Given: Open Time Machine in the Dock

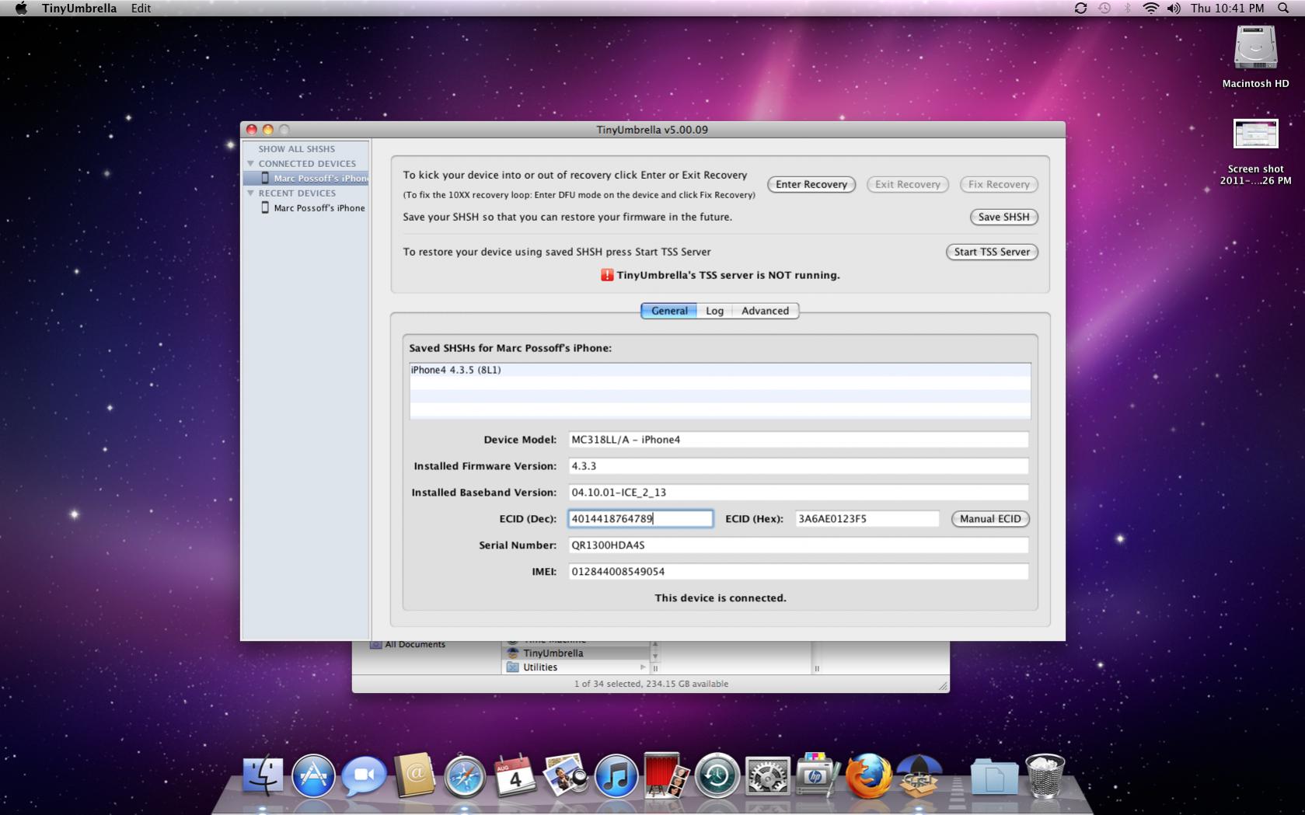Looking at the screenshot, I should click(717, 775).
